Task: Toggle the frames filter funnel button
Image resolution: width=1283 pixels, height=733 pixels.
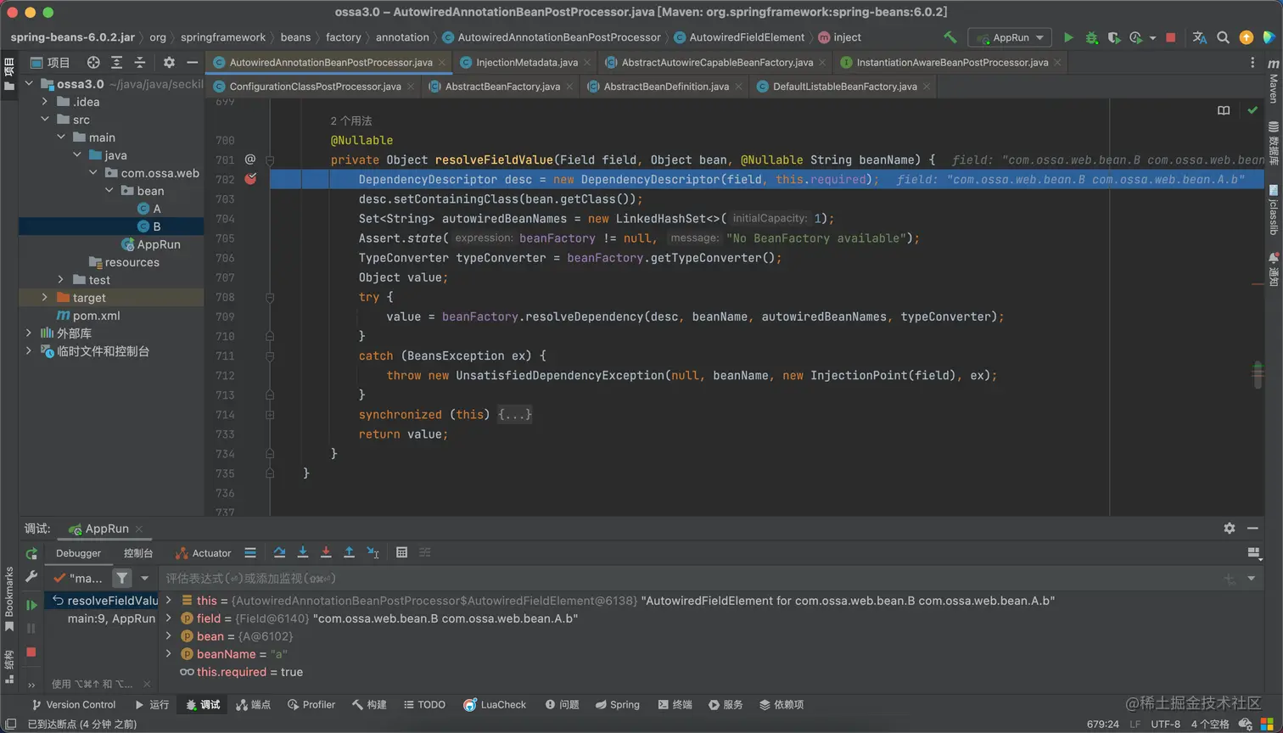Action: point(122,579)
